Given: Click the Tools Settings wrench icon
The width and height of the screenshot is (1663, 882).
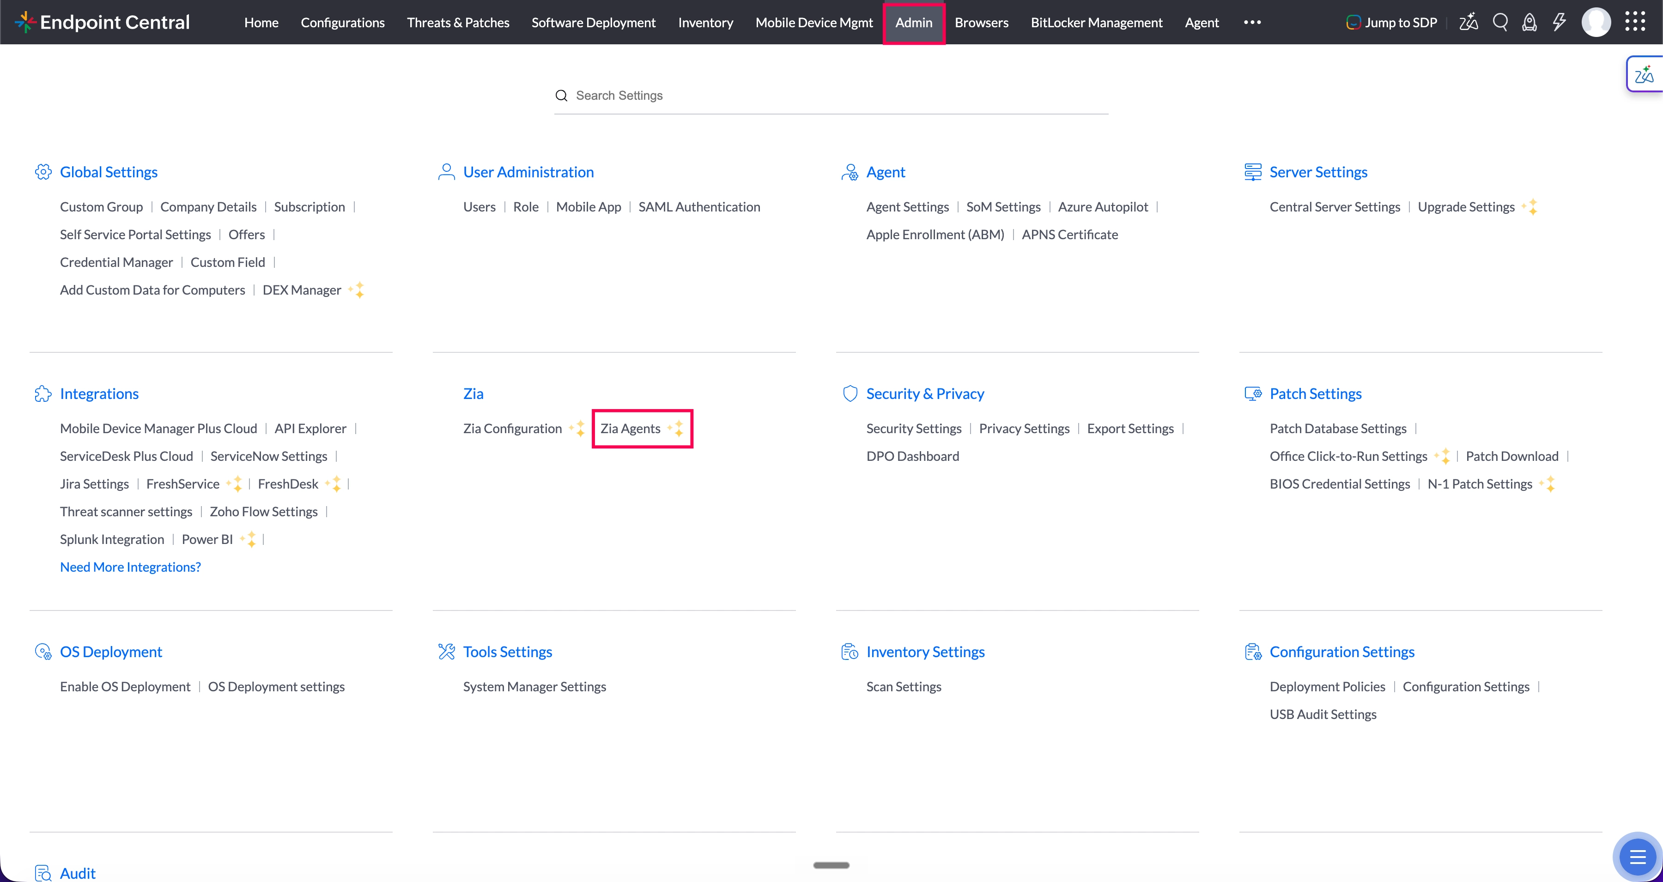Looking at the screenshot, I should click(446, 652).
